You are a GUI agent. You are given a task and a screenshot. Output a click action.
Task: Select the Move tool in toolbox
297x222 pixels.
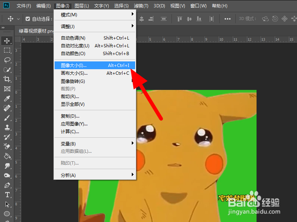(x=7, y=41)
